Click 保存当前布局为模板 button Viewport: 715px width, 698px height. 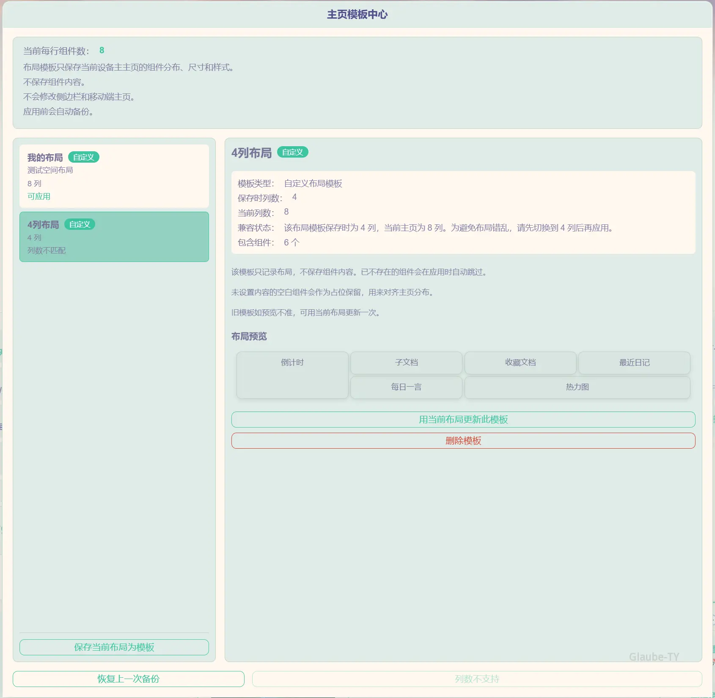tap(114, 647)
